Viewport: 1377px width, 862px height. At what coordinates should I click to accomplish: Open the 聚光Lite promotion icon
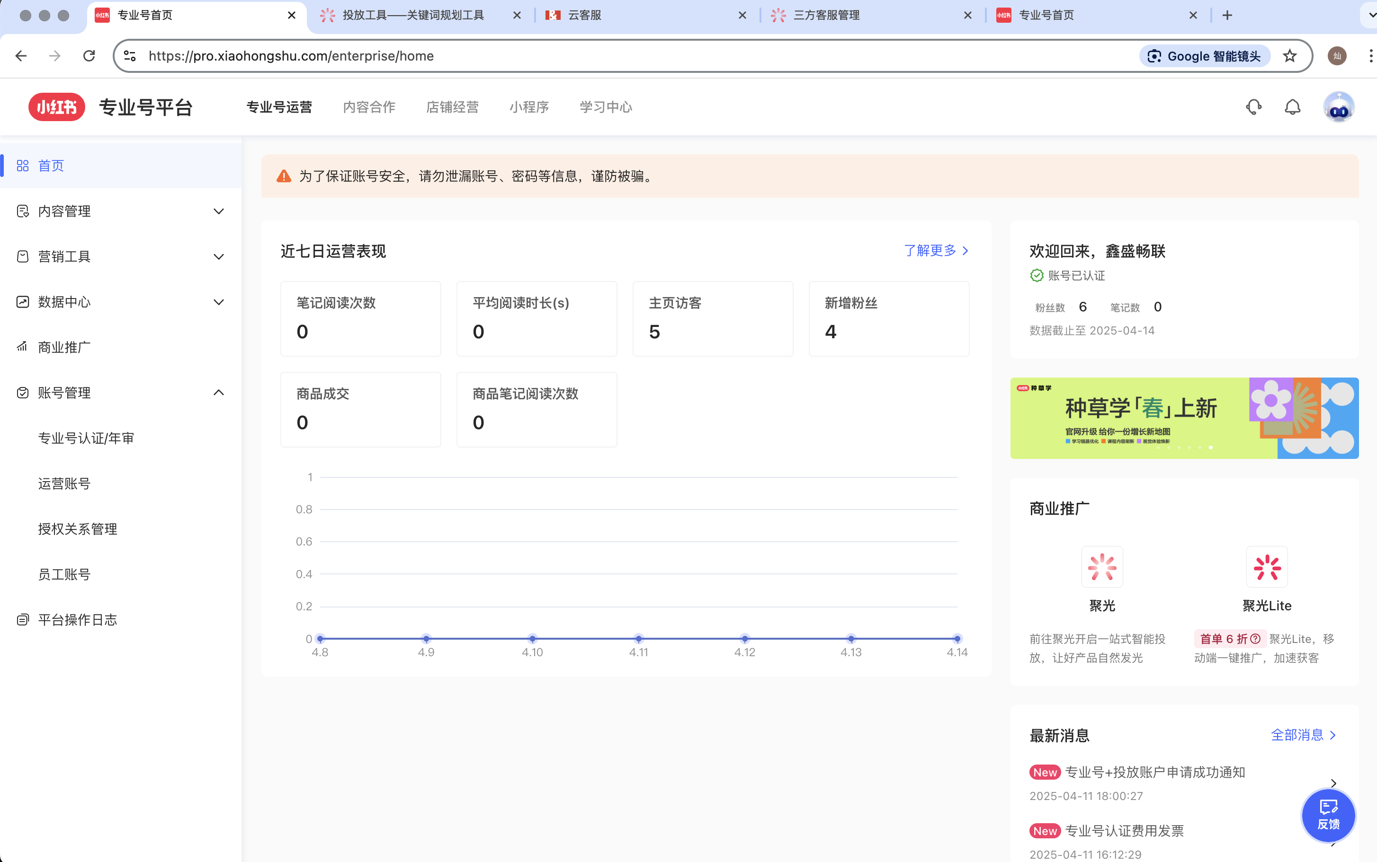[x=1266, y=567]
